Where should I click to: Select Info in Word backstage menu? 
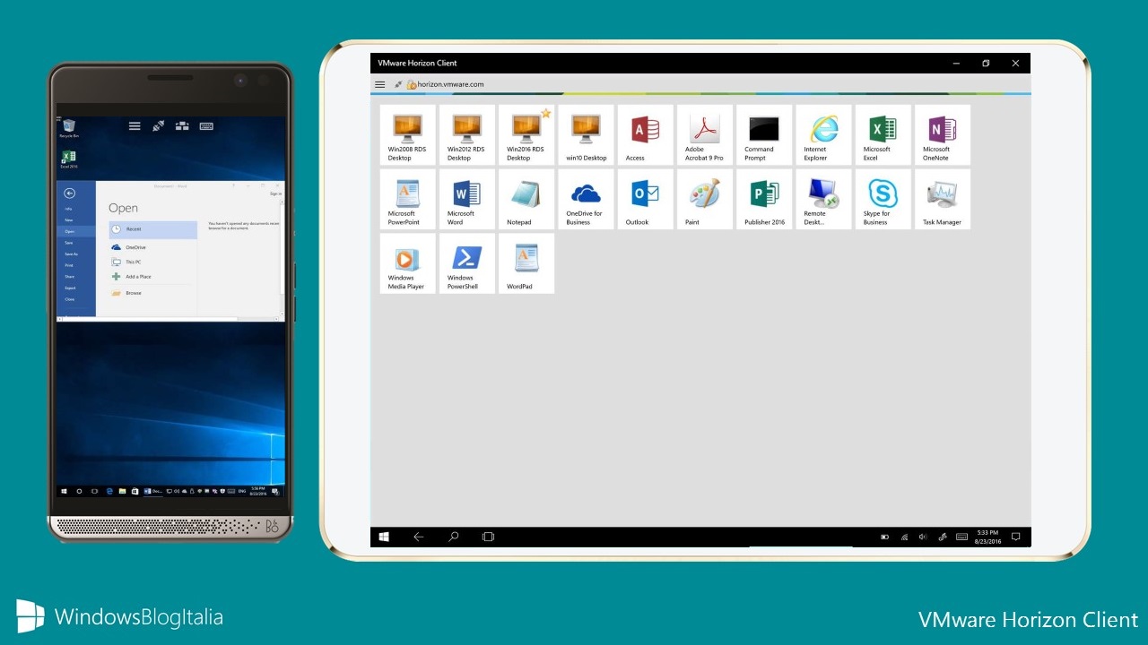[68, 209]
